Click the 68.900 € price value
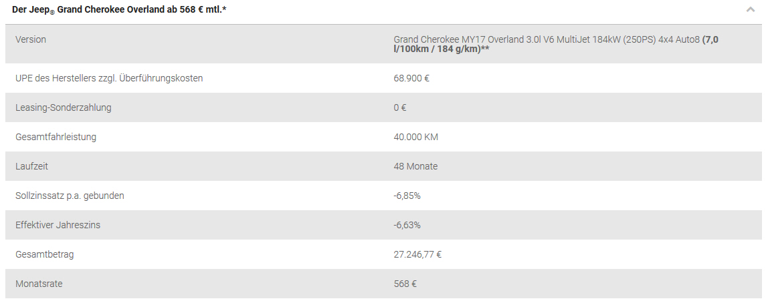Image resolution: width=768 pixels, height=305 pixels. pyautogui.click(x=411, y=78)
